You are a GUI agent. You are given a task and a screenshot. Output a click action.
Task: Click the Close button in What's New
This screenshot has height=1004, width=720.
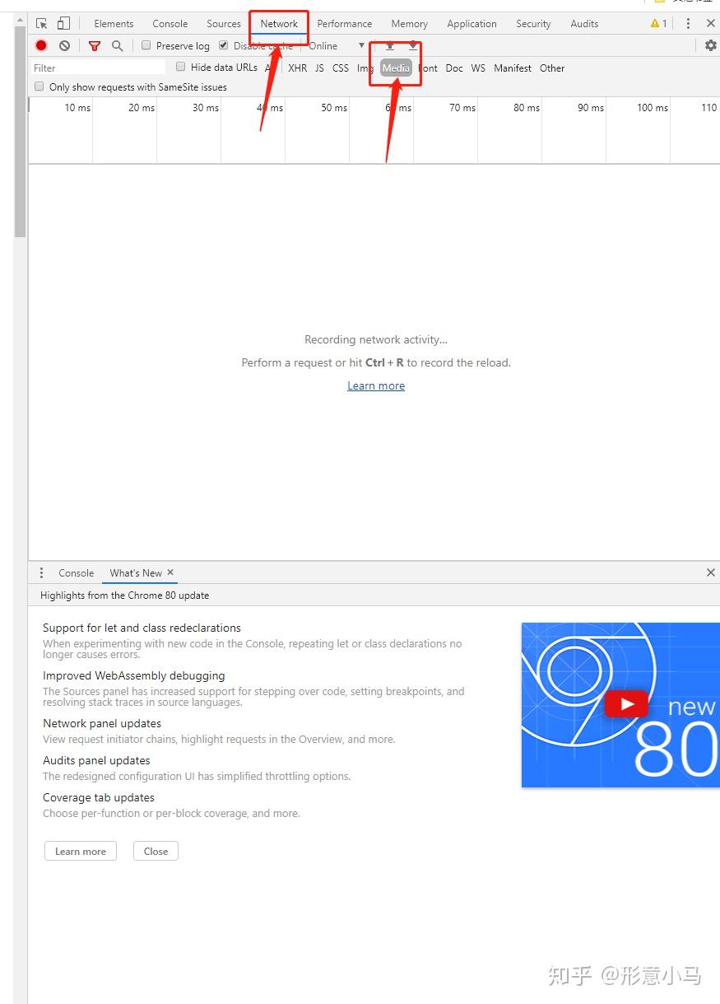[x=156, y=851]
